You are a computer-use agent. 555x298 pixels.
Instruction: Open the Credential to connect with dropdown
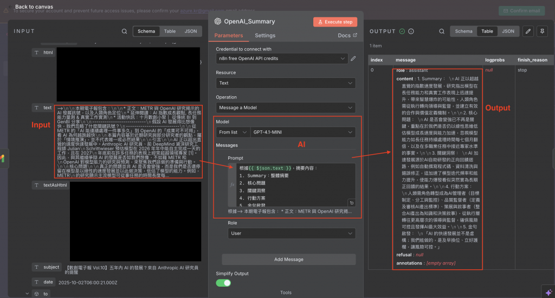(x=282, y=58)
